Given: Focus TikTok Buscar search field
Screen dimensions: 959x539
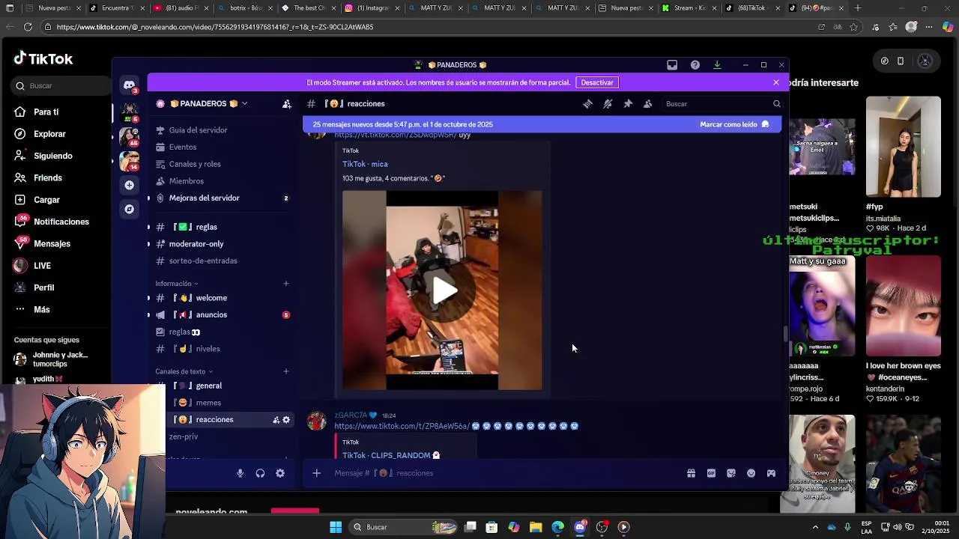Looking at the screenshot, I should click(x=63, y=86).
